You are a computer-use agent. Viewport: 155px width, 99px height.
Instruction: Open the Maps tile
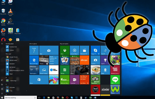[105, 70]
